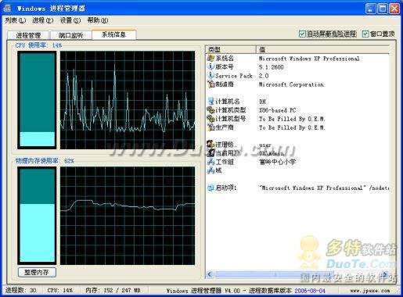
Task: Select the 计算机类型 row icon
Action: (x=210, y=110)
